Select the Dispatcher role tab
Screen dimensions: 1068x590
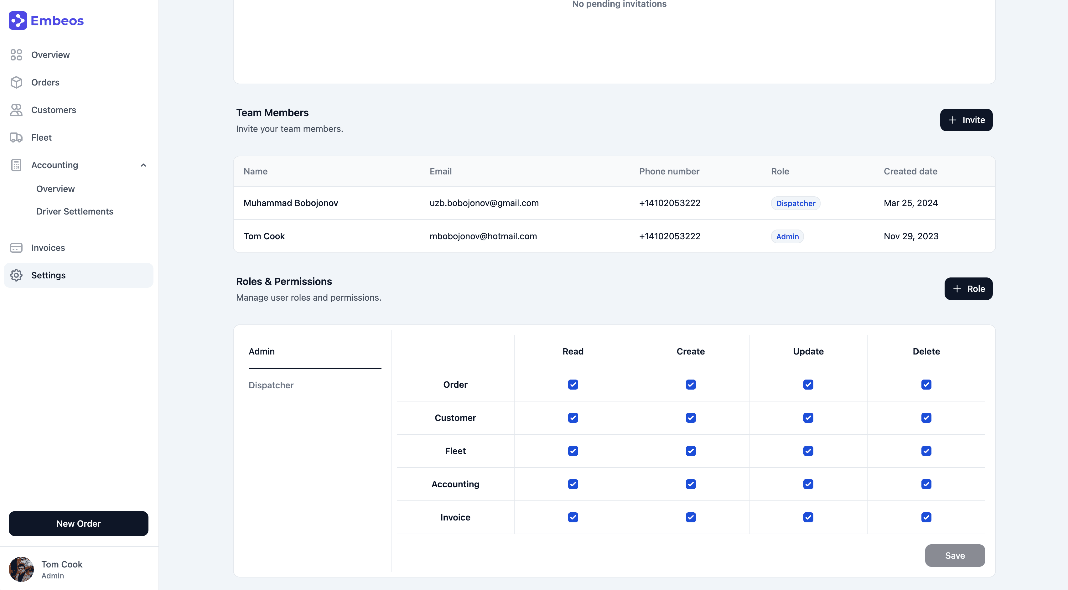tap(271, 385)
